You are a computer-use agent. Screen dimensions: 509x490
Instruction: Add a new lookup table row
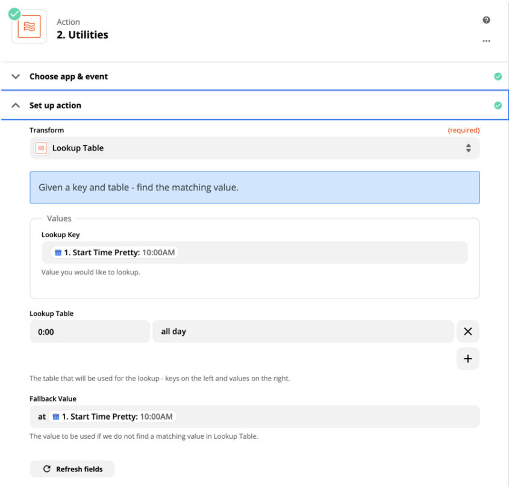(x=467, y=359)
